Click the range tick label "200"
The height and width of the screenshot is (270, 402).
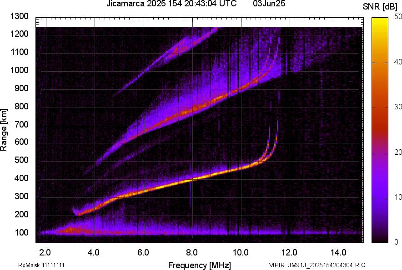[21, 214]
